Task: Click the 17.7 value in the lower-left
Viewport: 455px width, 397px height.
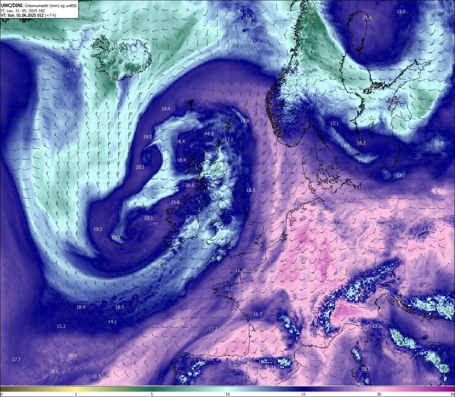Action: 16,360
